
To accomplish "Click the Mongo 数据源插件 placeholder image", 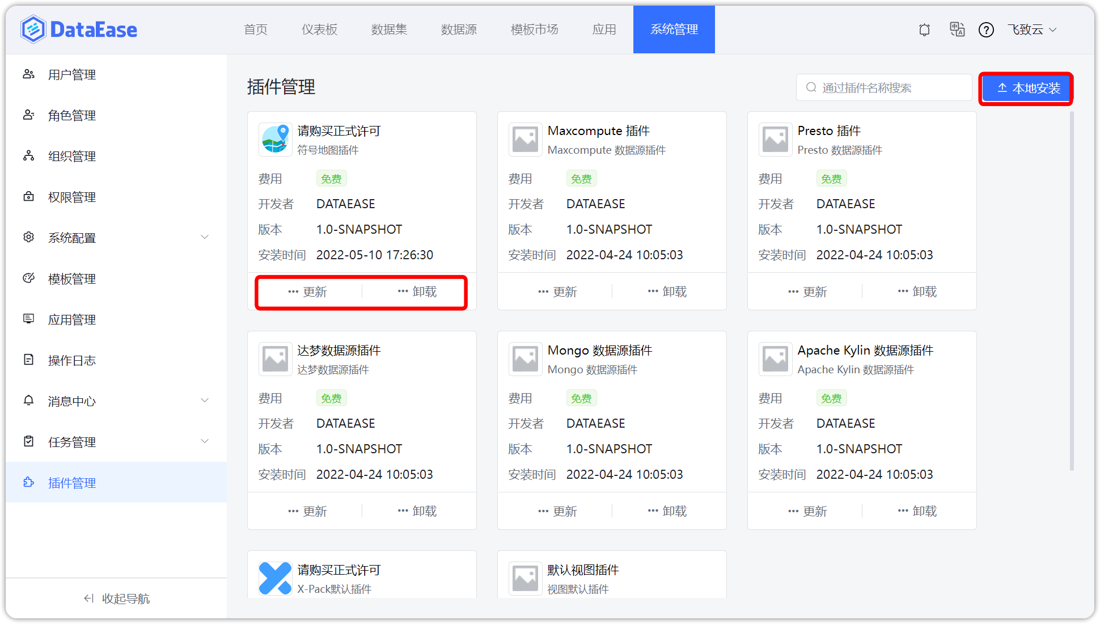I will click(x=526, y=359).
